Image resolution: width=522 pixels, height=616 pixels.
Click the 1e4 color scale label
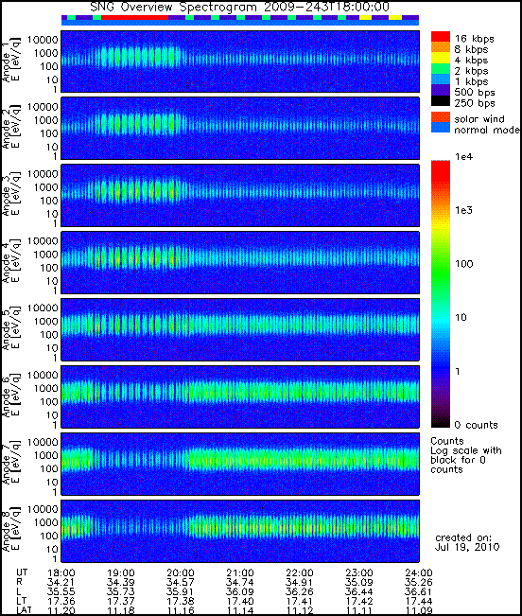click(463, 157)
